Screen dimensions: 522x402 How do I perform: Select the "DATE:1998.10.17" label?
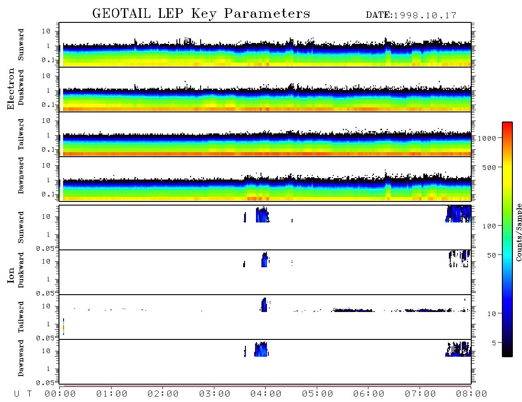[411, 16]
